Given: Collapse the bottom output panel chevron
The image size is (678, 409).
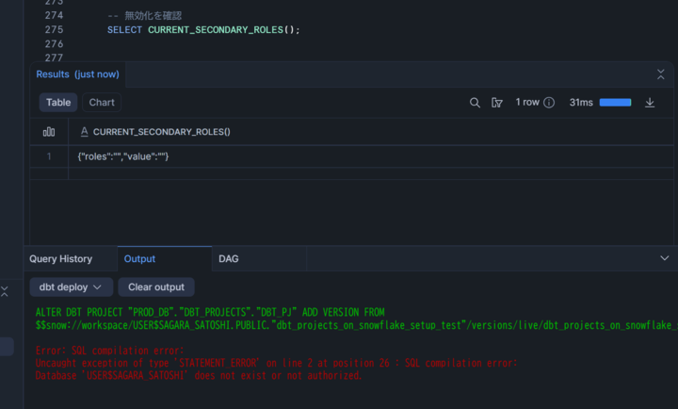Looking at the screenshot, I should click(664, 258).
